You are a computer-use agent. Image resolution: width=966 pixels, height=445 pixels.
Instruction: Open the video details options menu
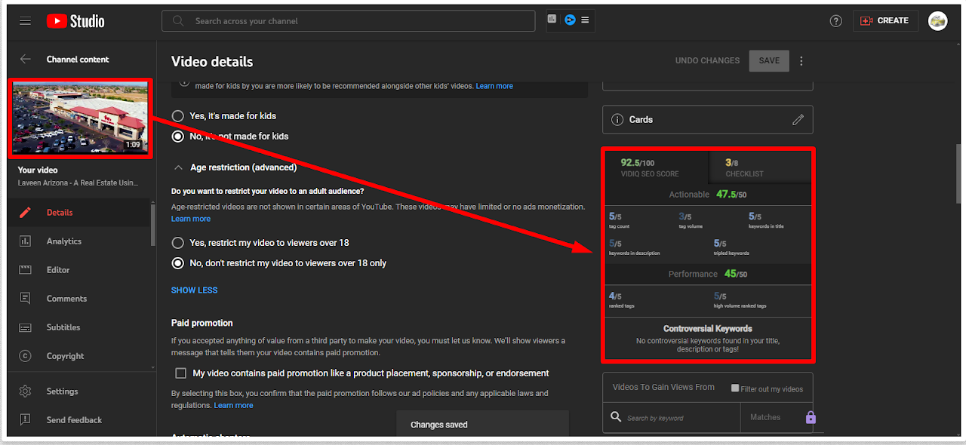801,60
